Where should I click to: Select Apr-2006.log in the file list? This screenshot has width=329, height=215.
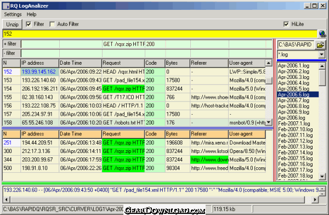[x=292, y=118]
